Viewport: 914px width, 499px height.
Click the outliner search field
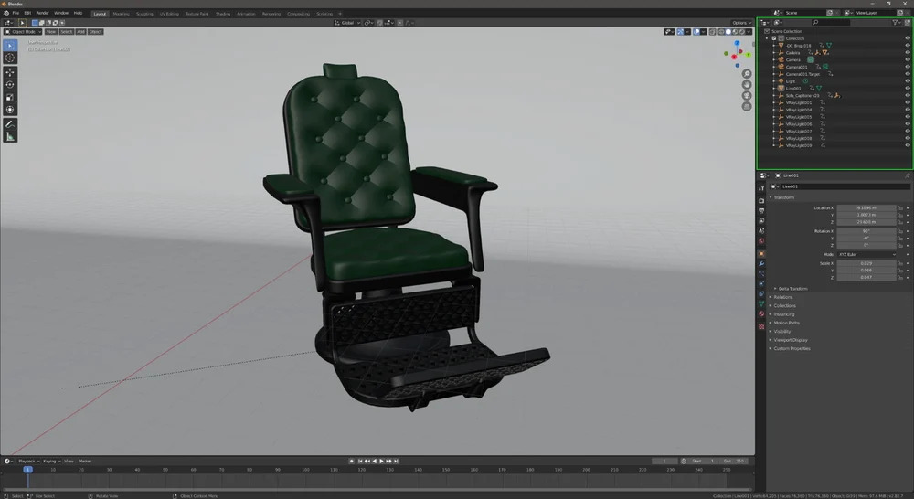[x=831, y=23]
